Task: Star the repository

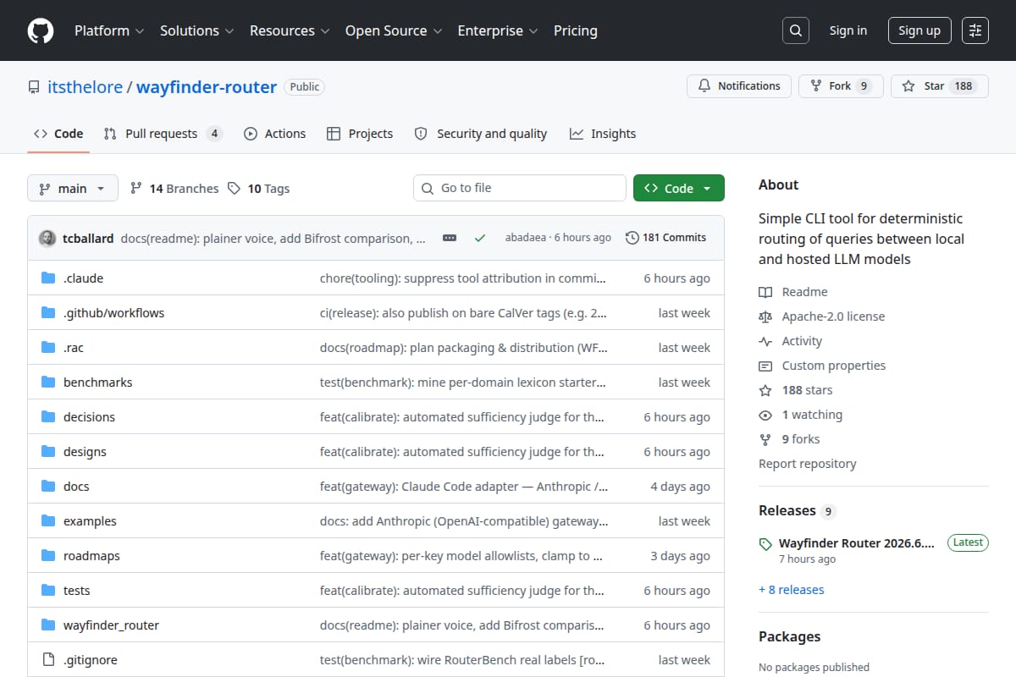Action: [x=940, y=86]
